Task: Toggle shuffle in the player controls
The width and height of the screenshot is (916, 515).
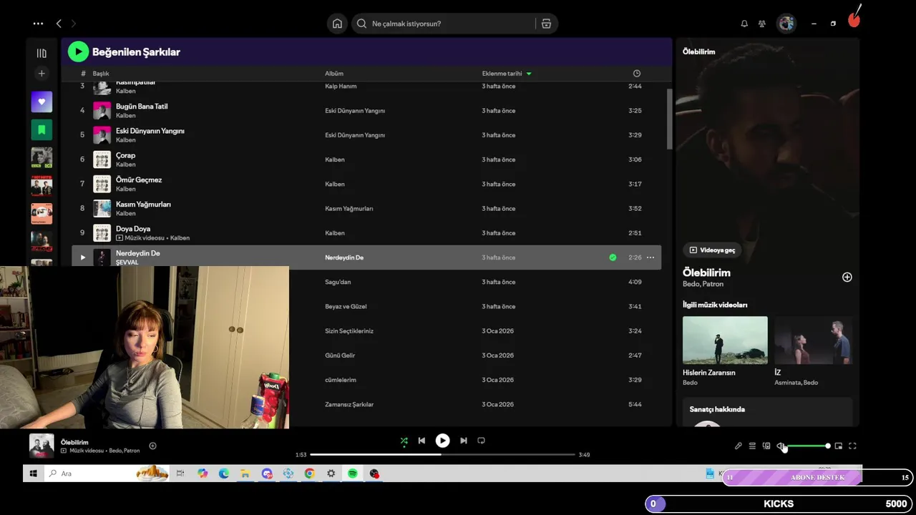Action: tap(404, 441)
